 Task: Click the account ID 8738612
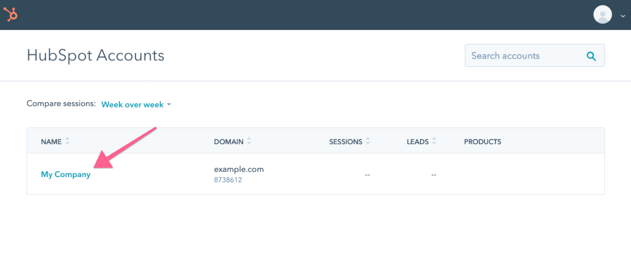tap(228, 180)
